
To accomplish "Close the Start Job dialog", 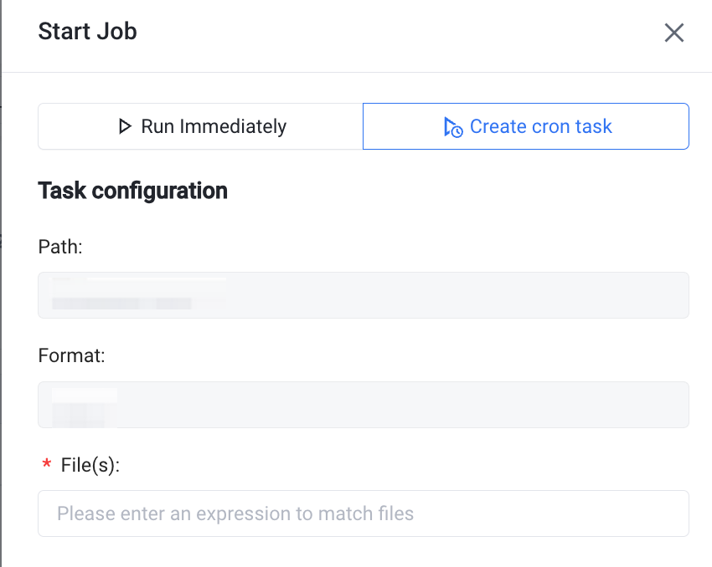I will 674,33.
